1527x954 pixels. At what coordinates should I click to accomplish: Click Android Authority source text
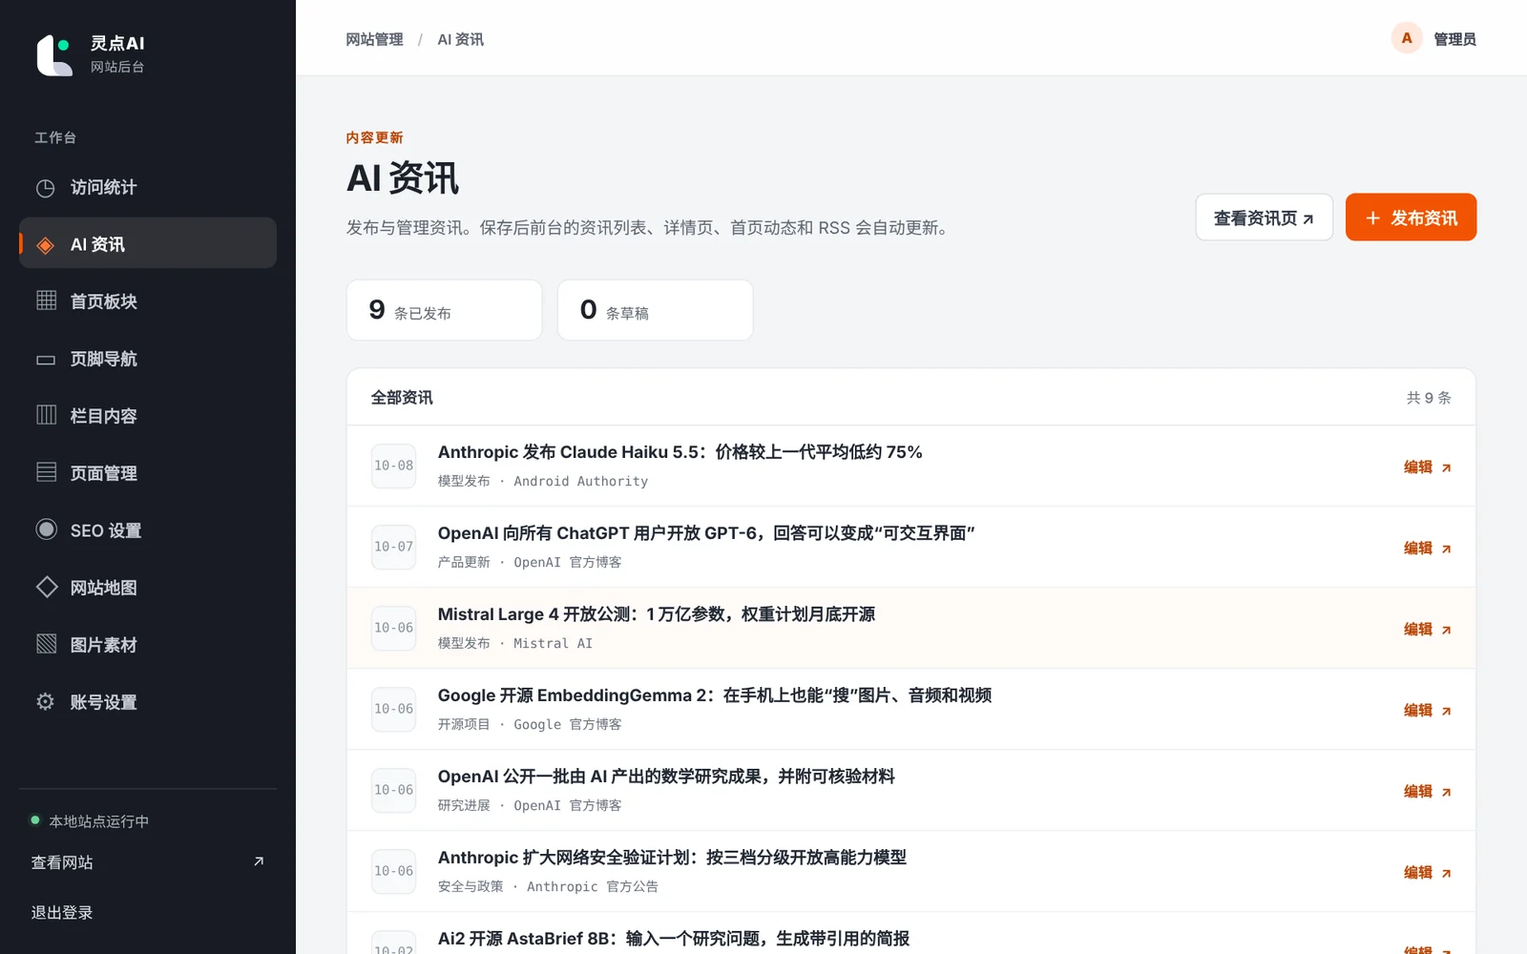[x=581, y=482]
